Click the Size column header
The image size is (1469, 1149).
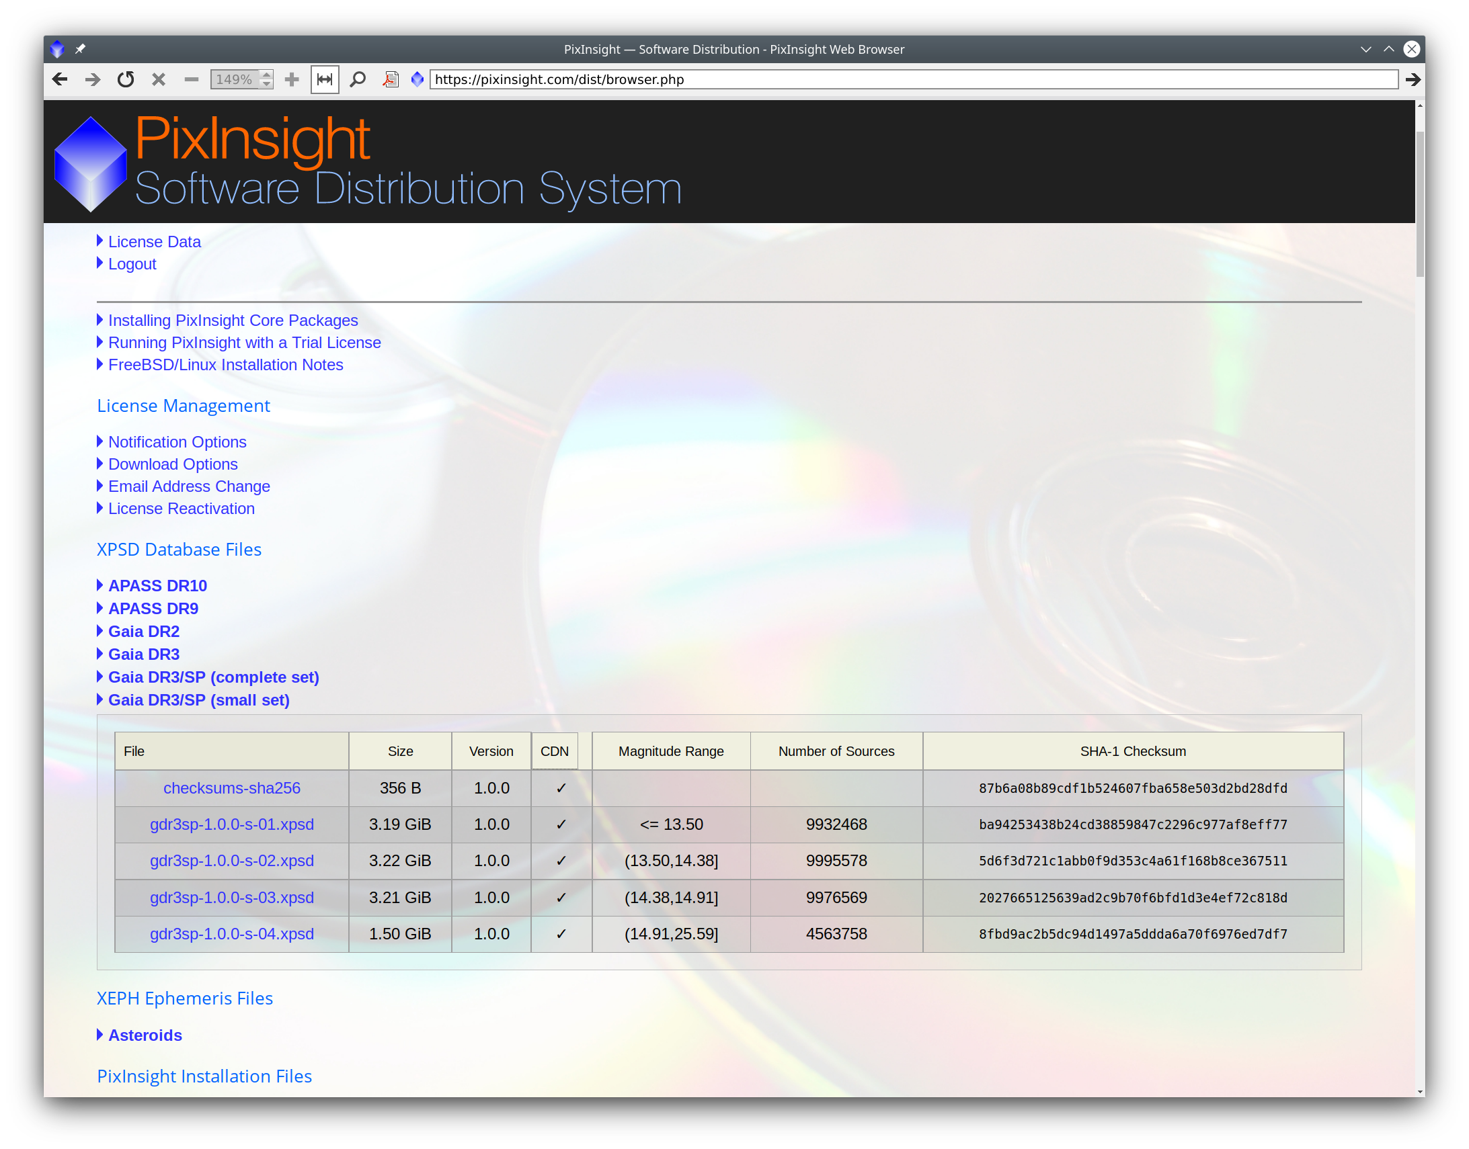401,751
